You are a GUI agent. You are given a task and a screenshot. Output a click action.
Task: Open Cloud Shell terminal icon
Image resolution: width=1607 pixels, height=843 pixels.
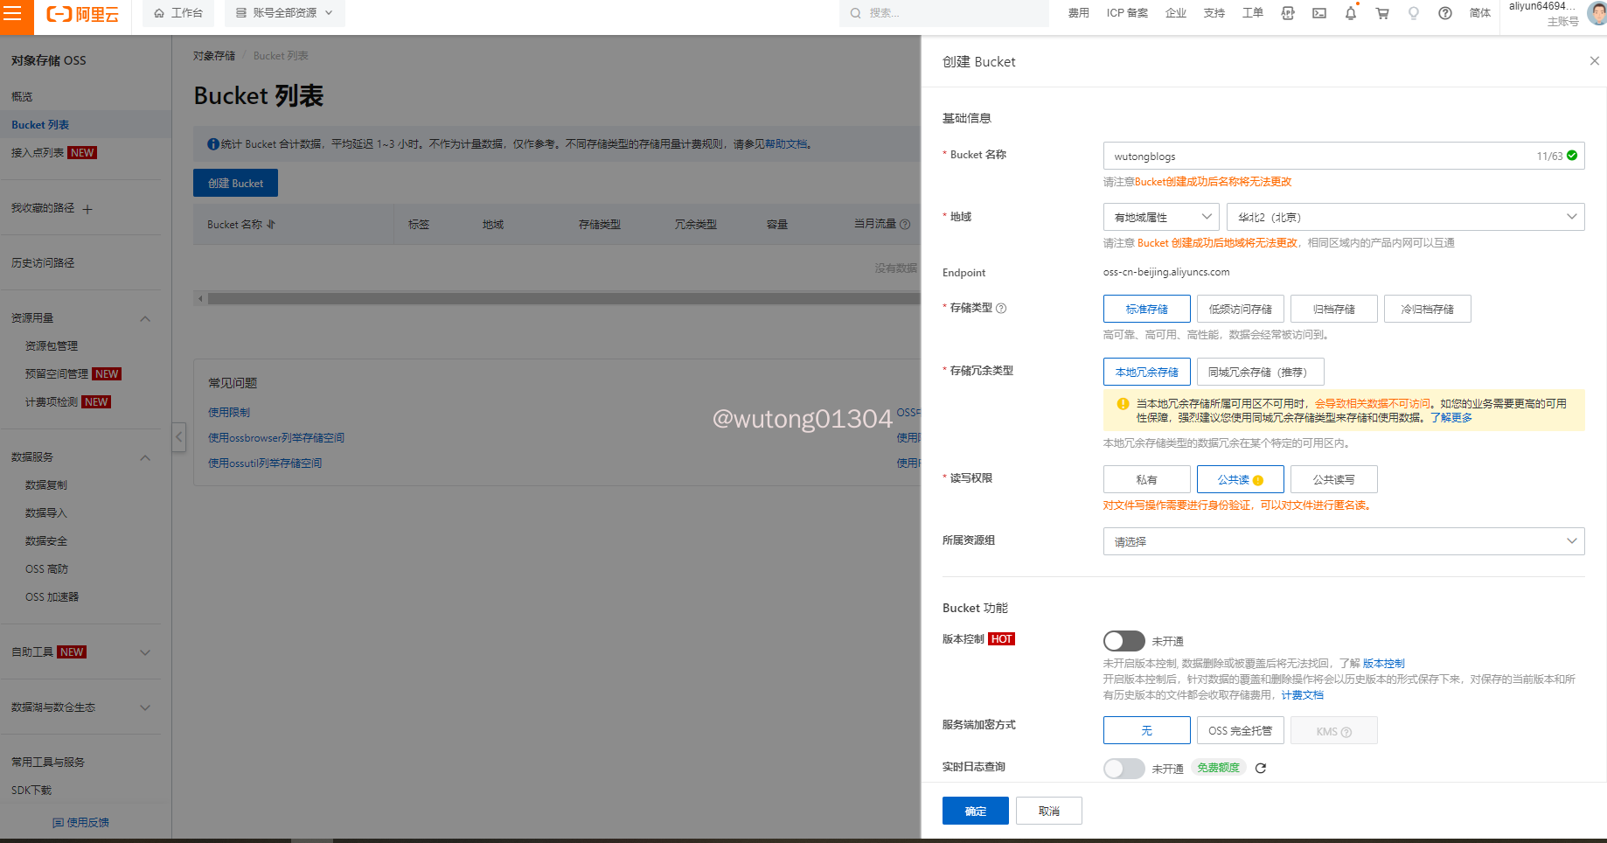tap(1319, 13)
